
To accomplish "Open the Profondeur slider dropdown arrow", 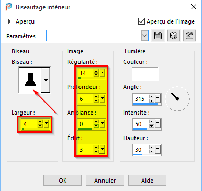I will coord(102,98).
